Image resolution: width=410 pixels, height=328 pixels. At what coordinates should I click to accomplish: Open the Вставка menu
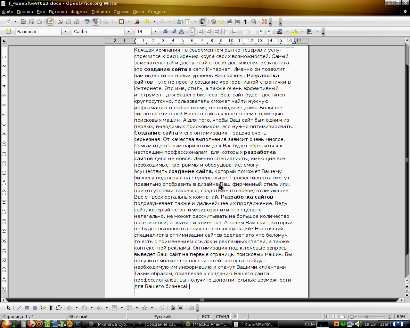[58, 12]
